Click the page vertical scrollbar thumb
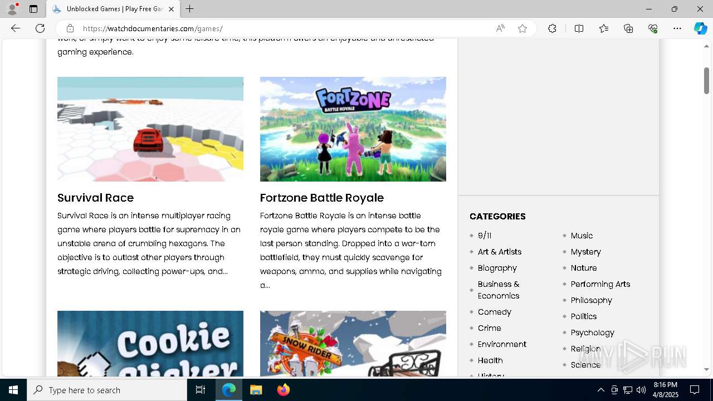The width and height of the screenshot is (713, 401). (706, 81)
